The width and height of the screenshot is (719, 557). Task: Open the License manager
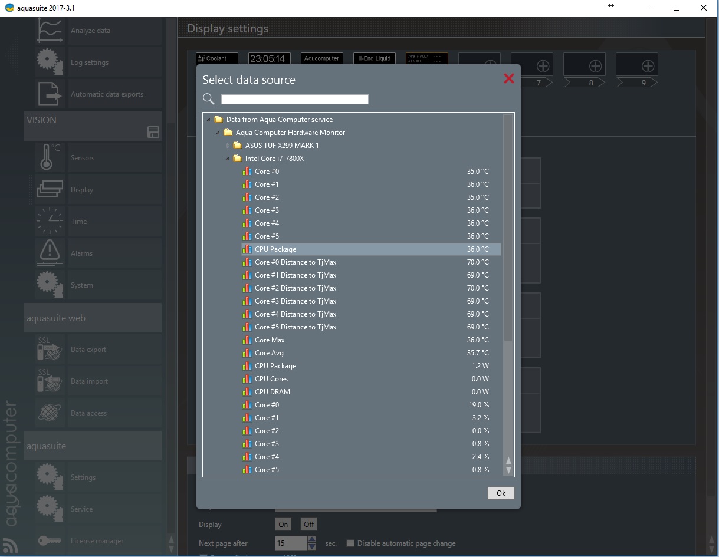tap(97, 541)
